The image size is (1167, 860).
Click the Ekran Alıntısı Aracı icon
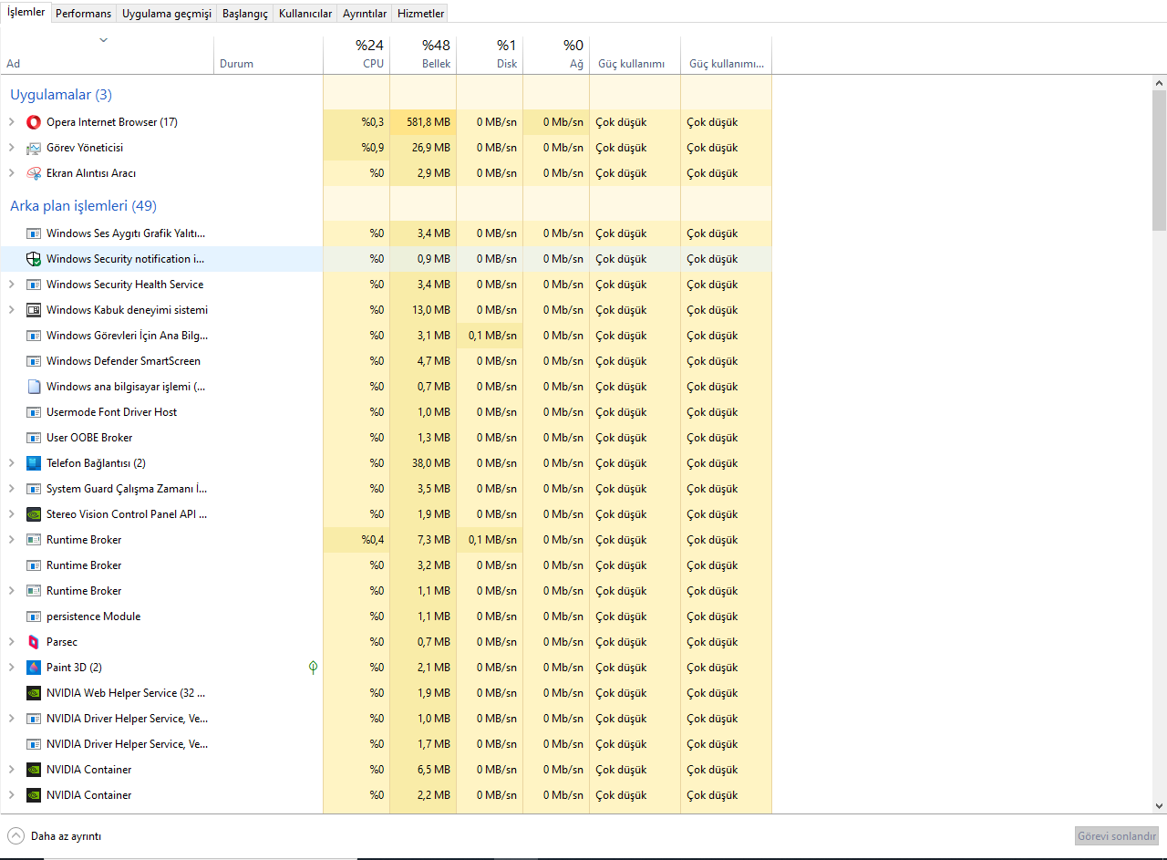[34, 173]
